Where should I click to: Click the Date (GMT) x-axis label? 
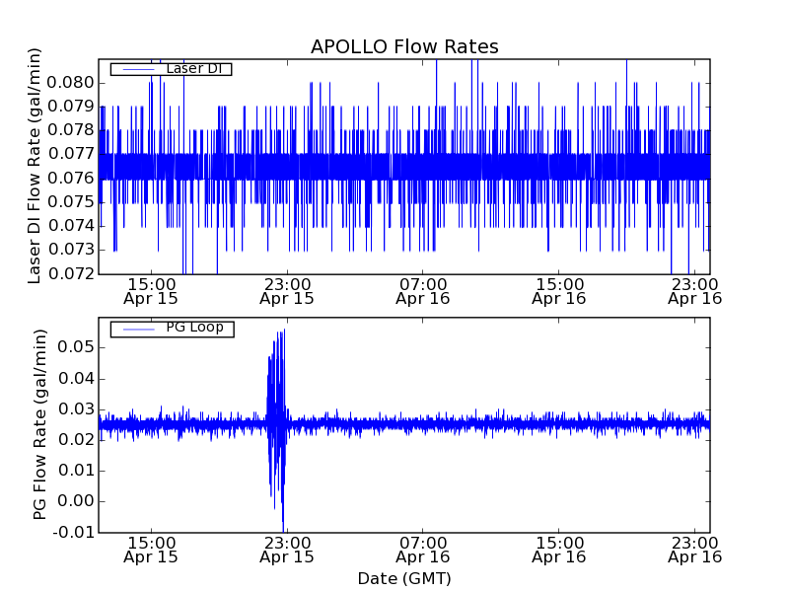point(404,578)
